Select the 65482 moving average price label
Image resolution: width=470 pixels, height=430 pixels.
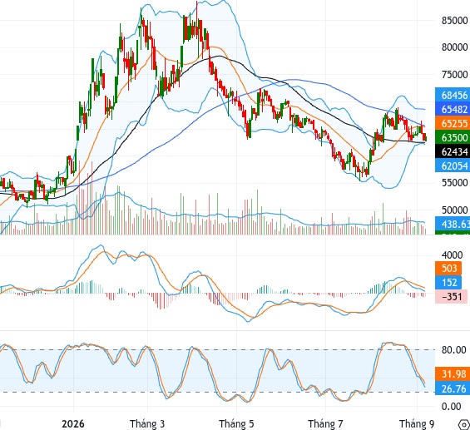[453, 109]
